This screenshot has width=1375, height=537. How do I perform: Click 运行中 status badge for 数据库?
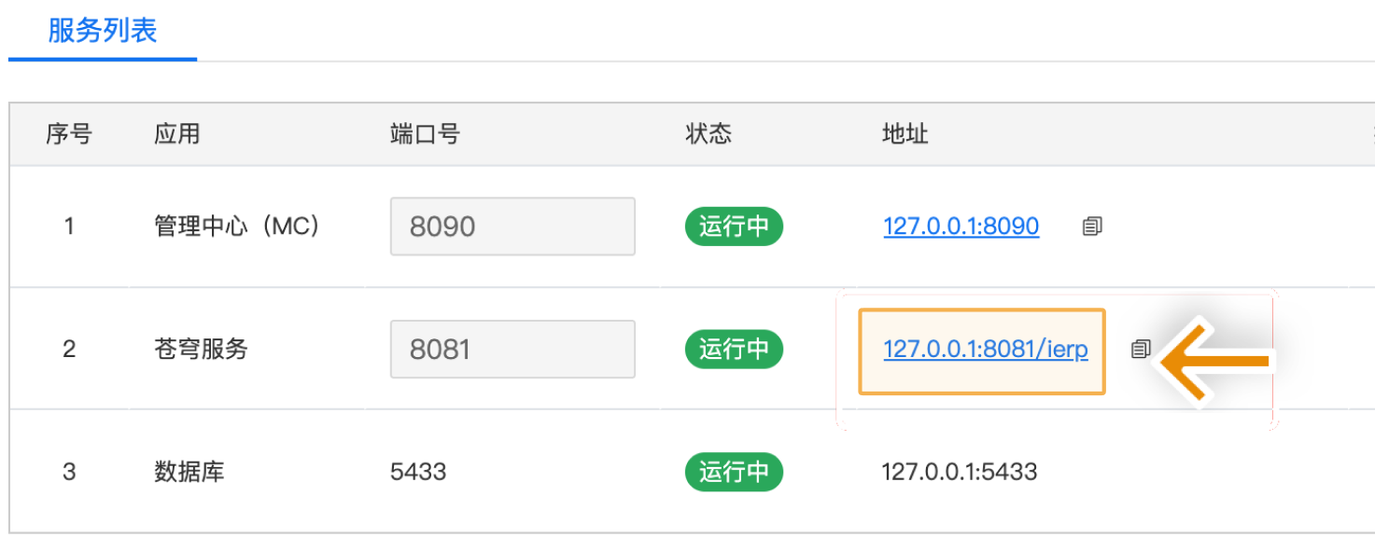[734, 472]
